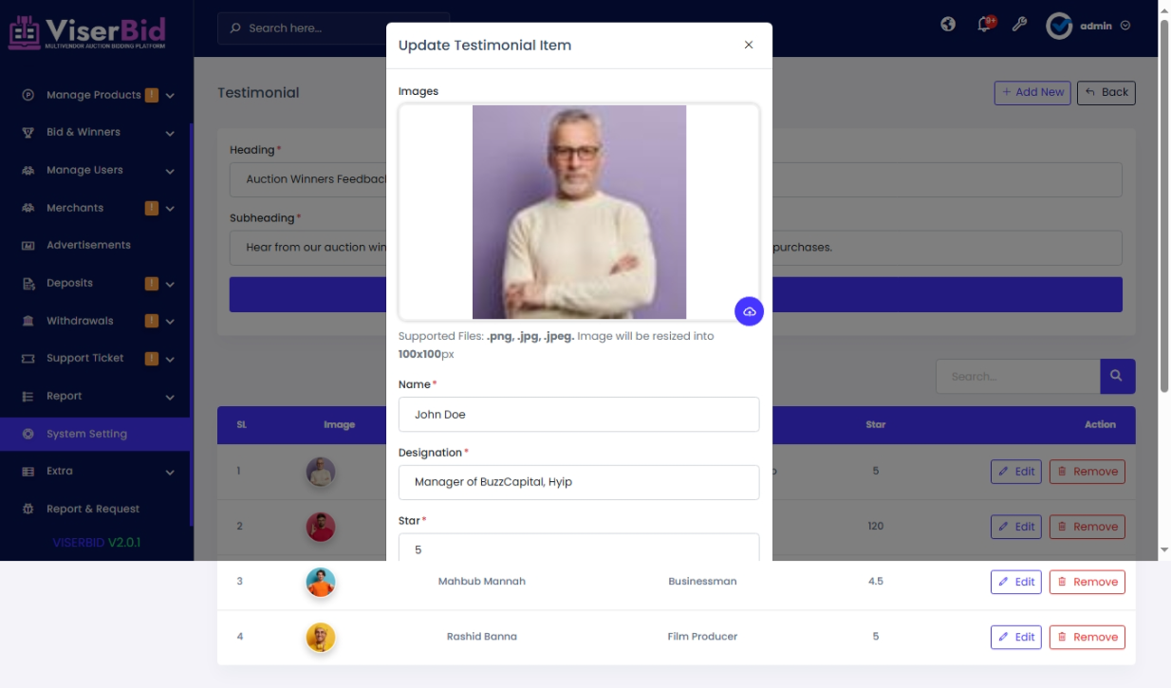Close the Update Testimonial Item modal
1171x688 pixels.
749,45
